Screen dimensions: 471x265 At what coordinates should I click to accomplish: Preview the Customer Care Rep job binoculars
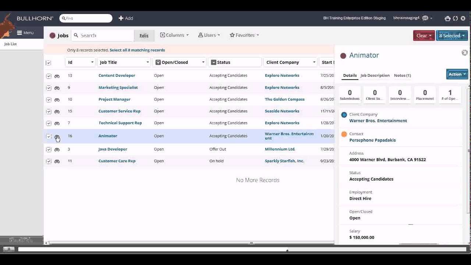(x=57, y=162)
